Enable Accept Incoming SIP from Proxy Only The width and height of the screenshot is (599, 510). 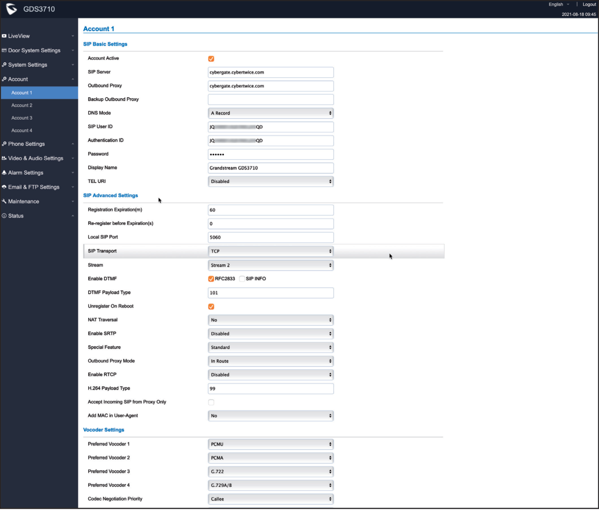pyautogui.click(x=211, y=402)
